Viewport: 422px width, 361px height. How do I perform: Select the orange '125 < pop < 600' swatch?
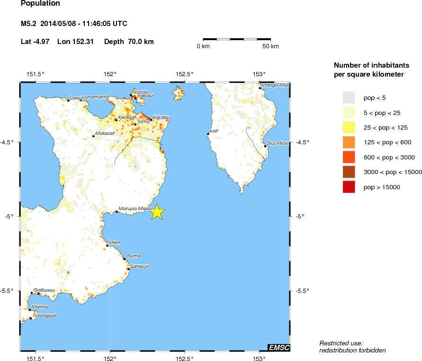point(349,142)
